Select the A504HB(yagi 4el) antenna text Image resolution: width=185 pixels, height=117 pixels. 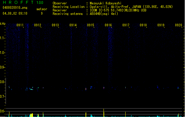pos(104,14)
